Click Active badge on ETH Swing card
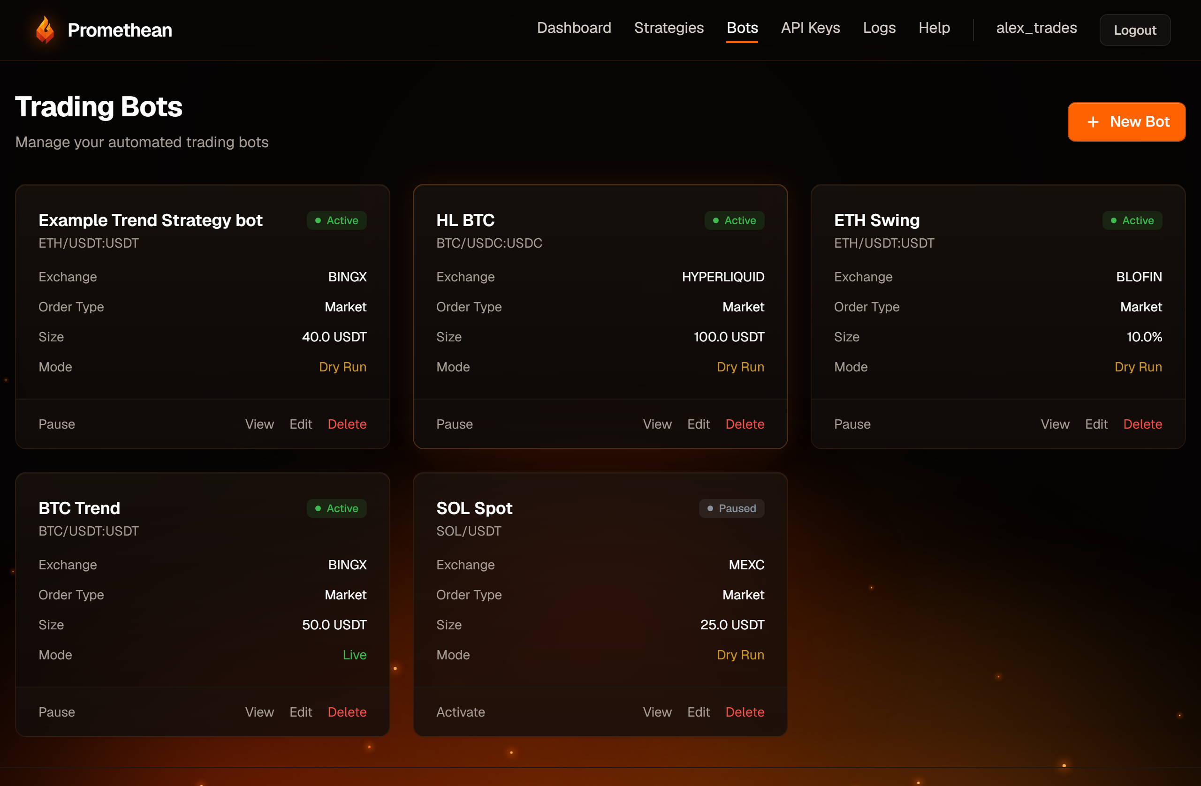Screen dimensions: 1201x786 pos(1132,220)
